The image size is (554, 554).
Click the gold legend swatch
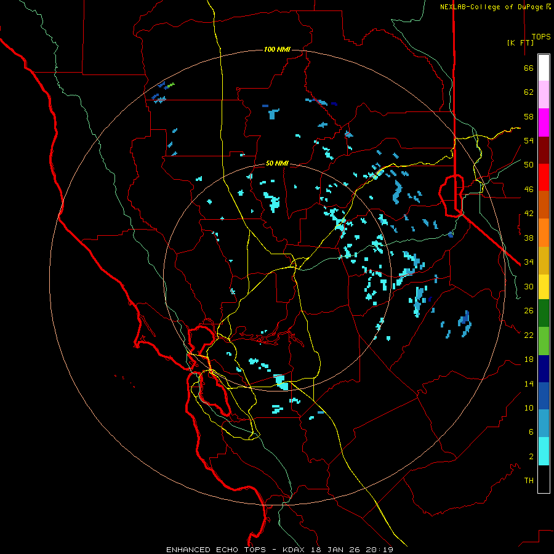coord(544,260)
